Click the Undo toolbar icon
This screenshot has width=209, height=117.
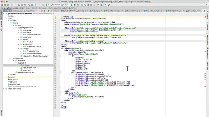[12, 5]
